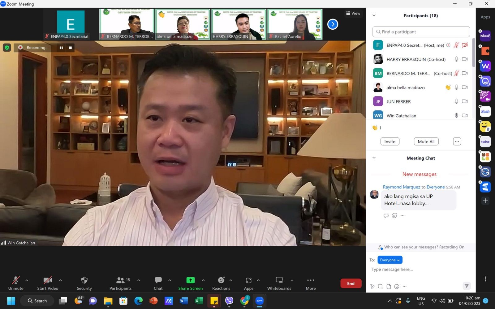Expand audio options arrow next to Unmute
The image size is (495, 309).
coord(27,280)
